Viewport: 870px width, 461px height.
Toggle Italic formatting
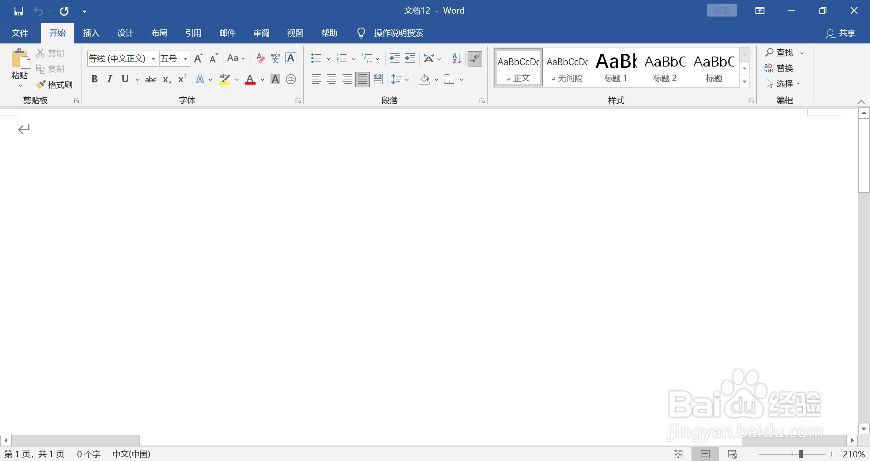point(110,80)
